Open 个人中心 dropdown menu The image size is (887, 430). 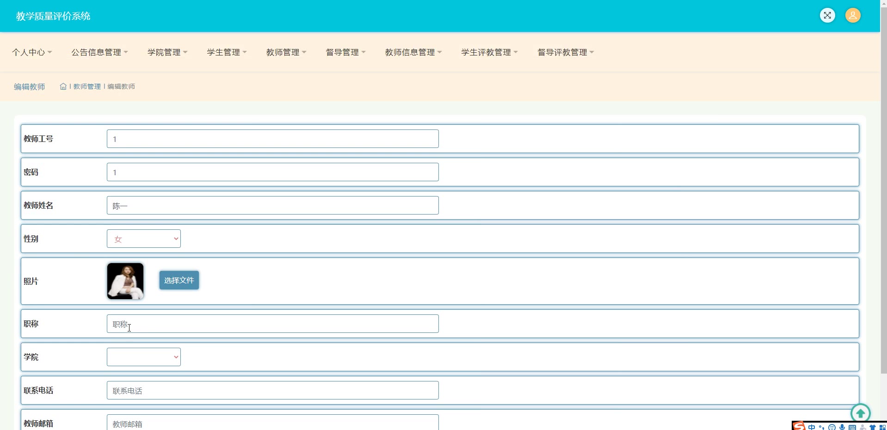32,52
